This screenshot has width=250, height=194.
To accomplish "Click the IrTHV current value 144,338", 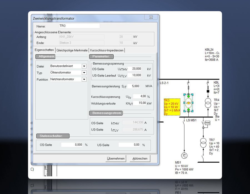I will tap(133, 122).
